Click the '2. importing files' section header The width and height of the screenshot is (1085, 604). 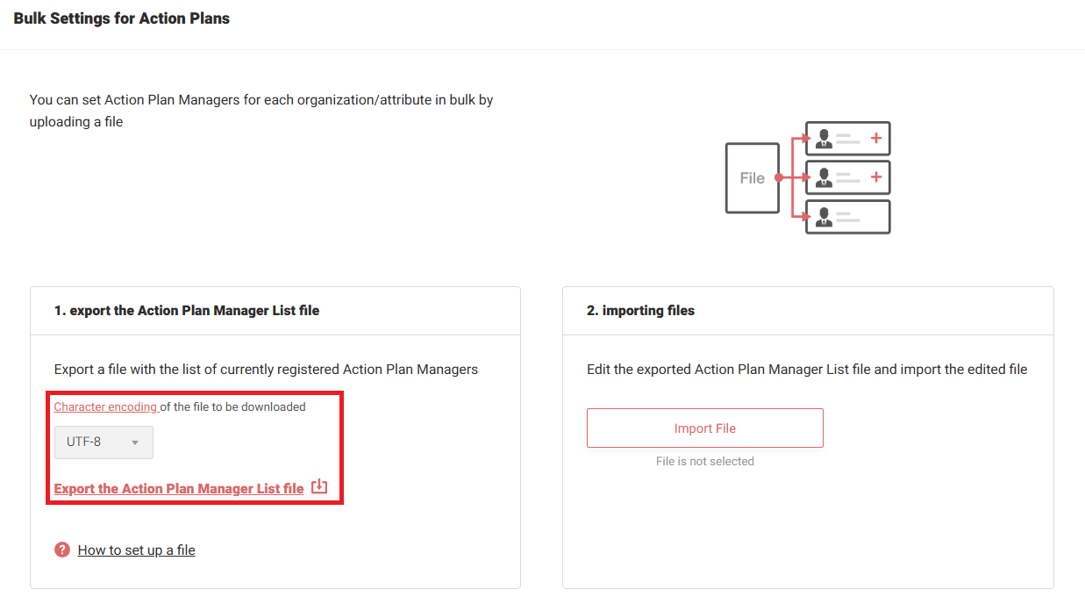click(640, 310)
